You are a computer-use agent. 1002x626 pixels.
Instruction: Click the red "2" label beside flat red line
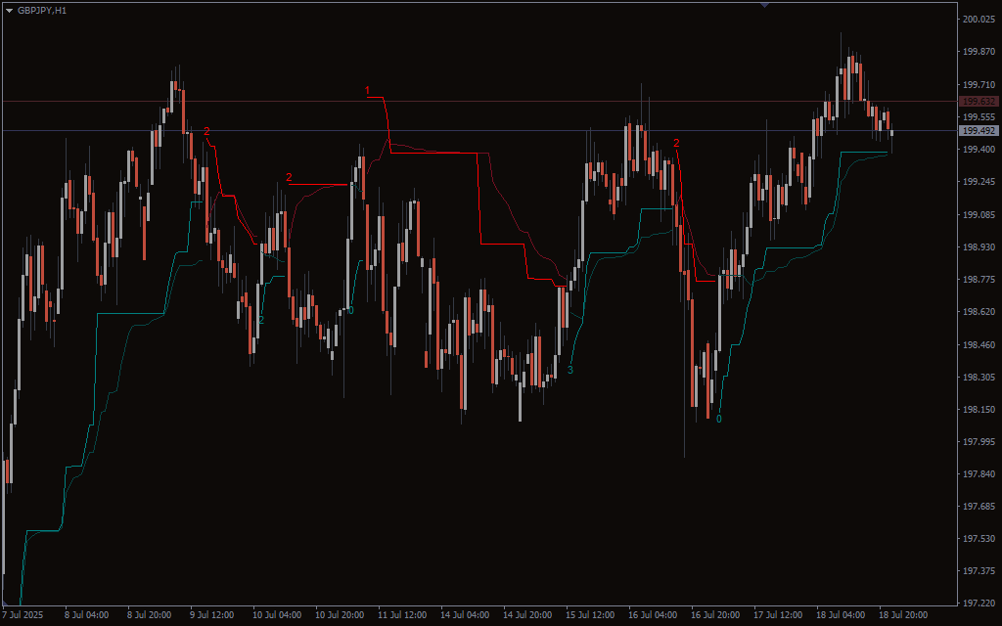[x=289, y=177]
